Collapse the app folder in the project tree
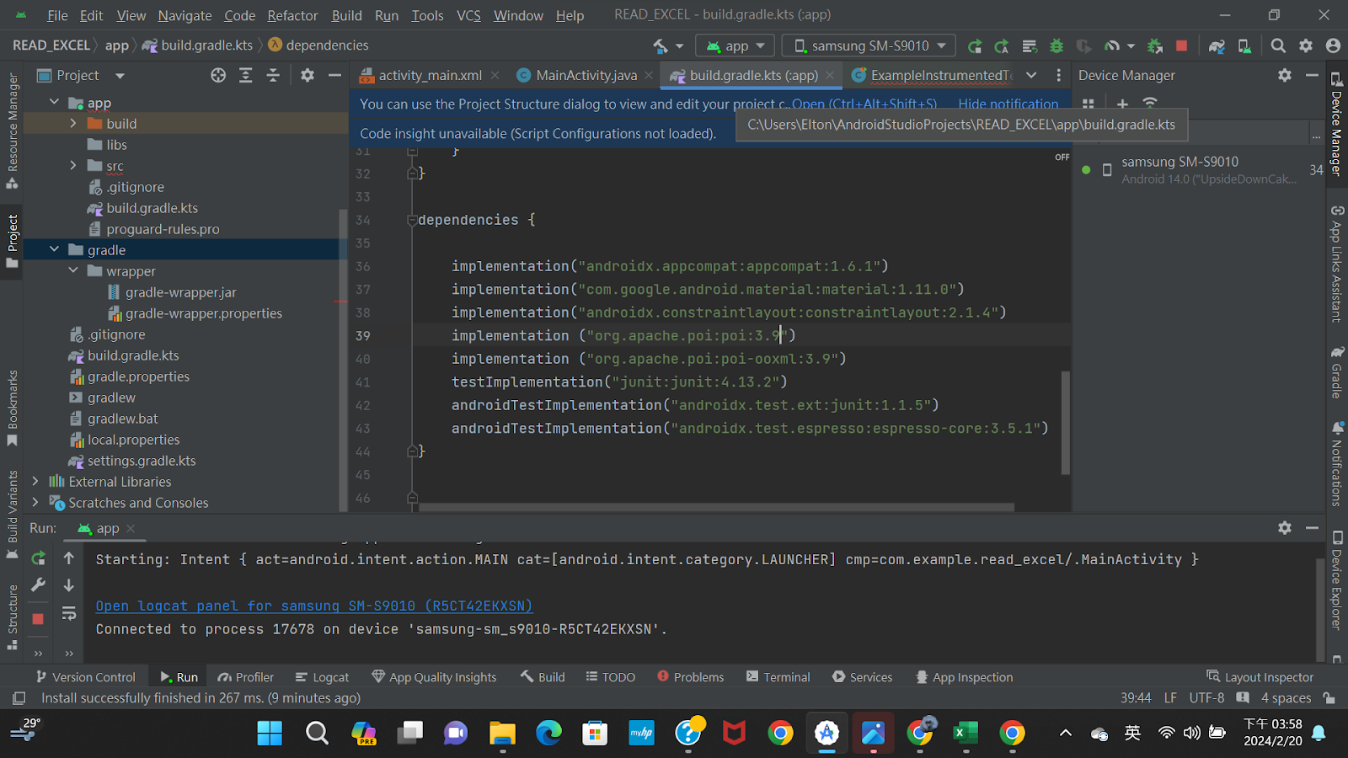Viewport: 1348px width, 758px height. (x=55, y=103)
